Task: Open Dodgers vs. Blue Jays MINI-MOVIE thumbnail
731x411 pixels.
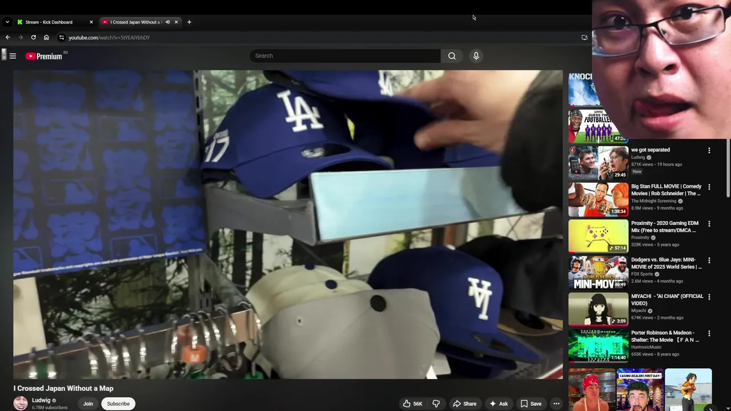Action: 598,272
